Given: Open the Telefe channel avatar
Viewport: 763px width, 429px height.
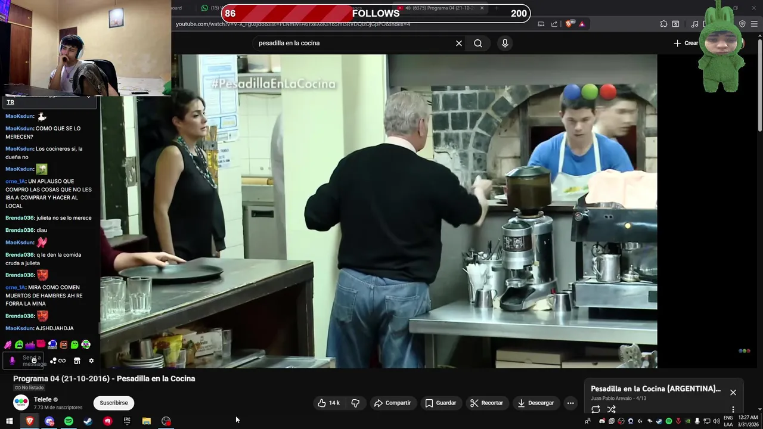Looking at the screenshot, I should pyautogui.click(x=21, y=403).
